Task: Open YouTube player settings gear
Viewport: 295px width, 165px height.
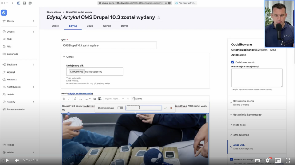Action: (268, 160)
